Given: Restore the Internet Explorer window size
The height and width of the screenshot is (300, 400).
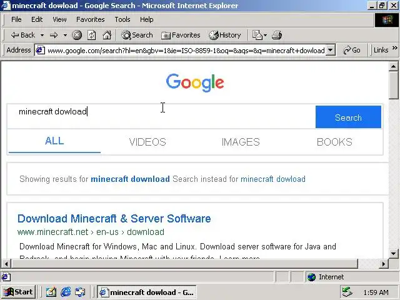Looking at the screenshot, I should click(x=382, y=6).
